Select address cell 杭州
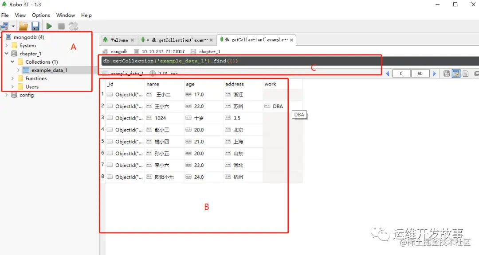 [x=243, y=177]
